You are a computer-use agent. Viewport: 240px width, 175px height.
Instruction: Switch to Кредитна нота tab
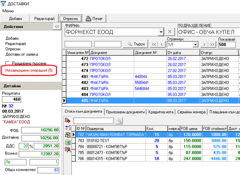161,112
